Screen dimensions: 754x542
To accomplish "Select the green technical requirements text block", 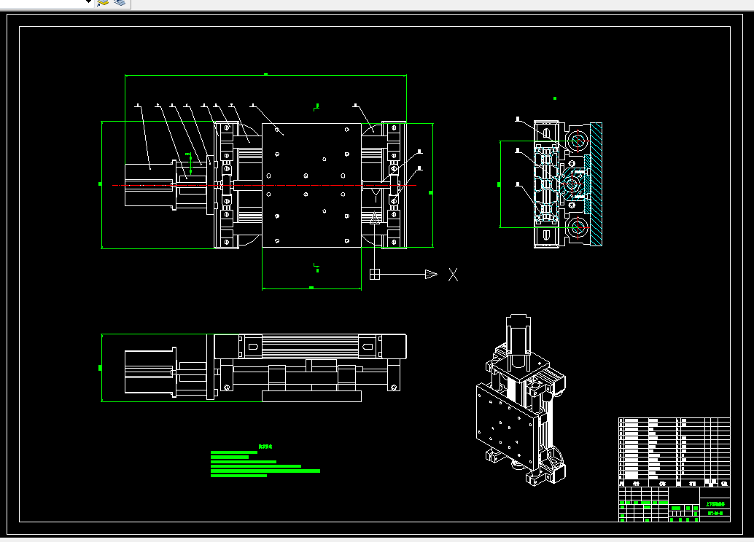I will point(265,461).
